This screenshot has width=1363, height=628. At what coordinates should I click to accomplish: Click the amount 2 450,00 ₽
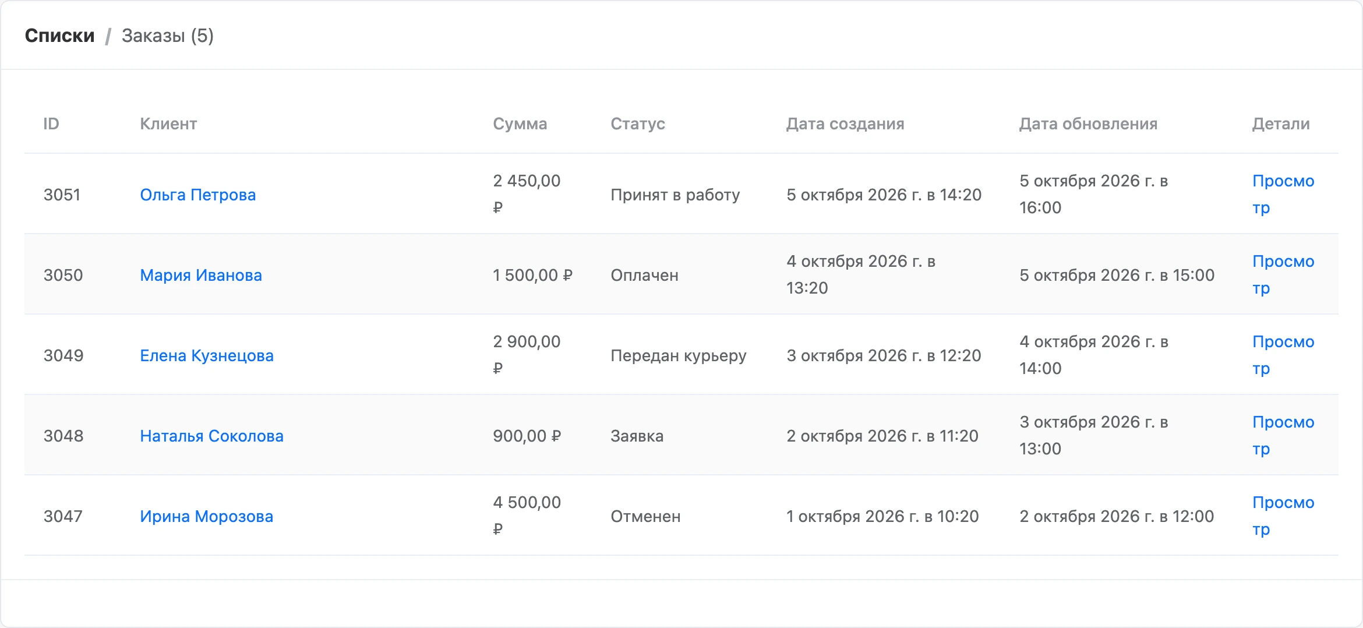[527, 194]
